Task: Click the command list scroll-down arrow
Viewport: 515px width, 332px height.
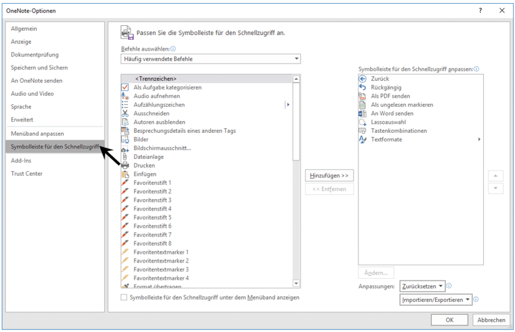Action: pos(296,283)
